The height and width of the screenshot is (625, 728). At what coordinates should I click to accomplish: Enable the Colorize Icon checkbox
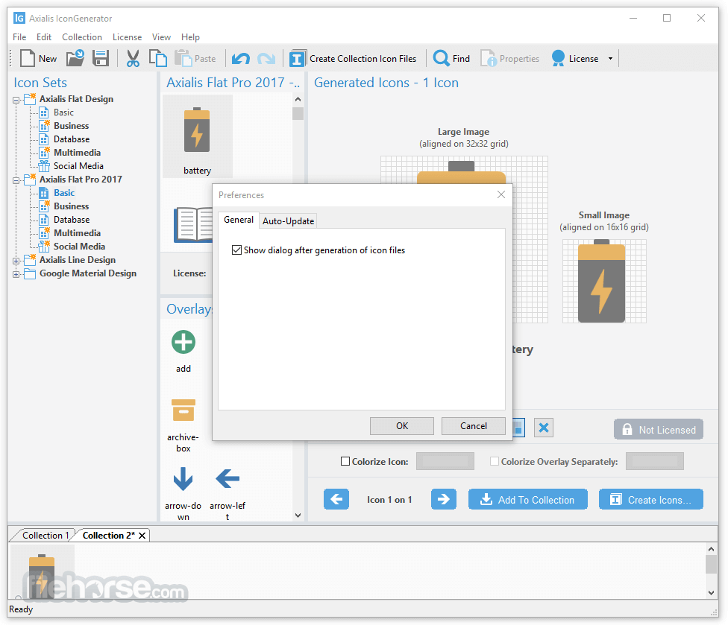pos(345,461)
